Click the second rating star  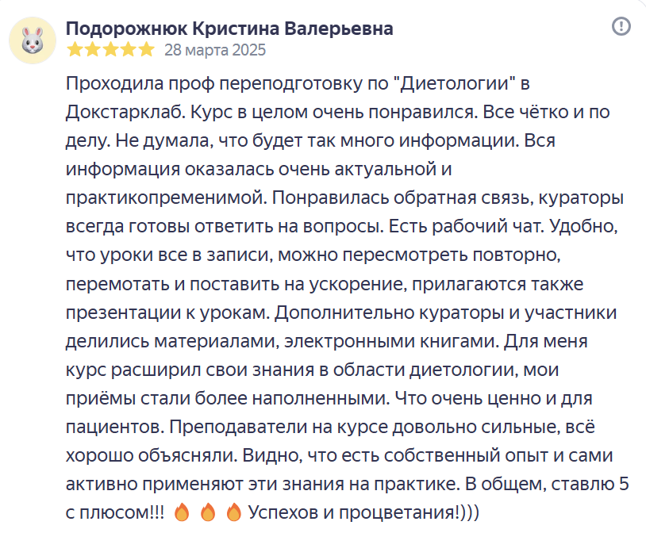pyautogui.click(x=93, y=50)
